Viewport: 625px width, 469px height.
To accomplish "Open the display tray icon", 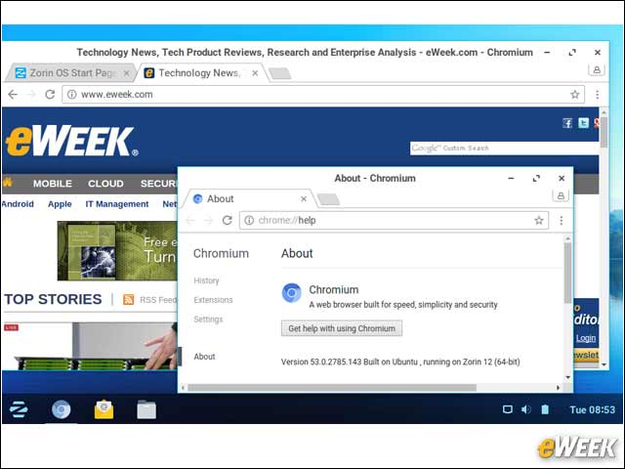I will pos(507,409).
